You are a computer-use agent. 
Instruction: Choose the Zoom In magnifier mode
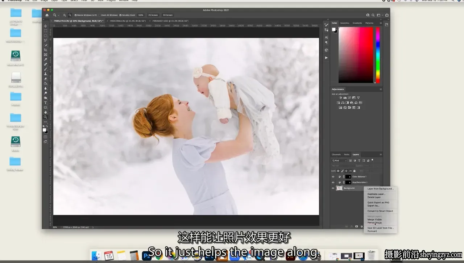(65, 15)
